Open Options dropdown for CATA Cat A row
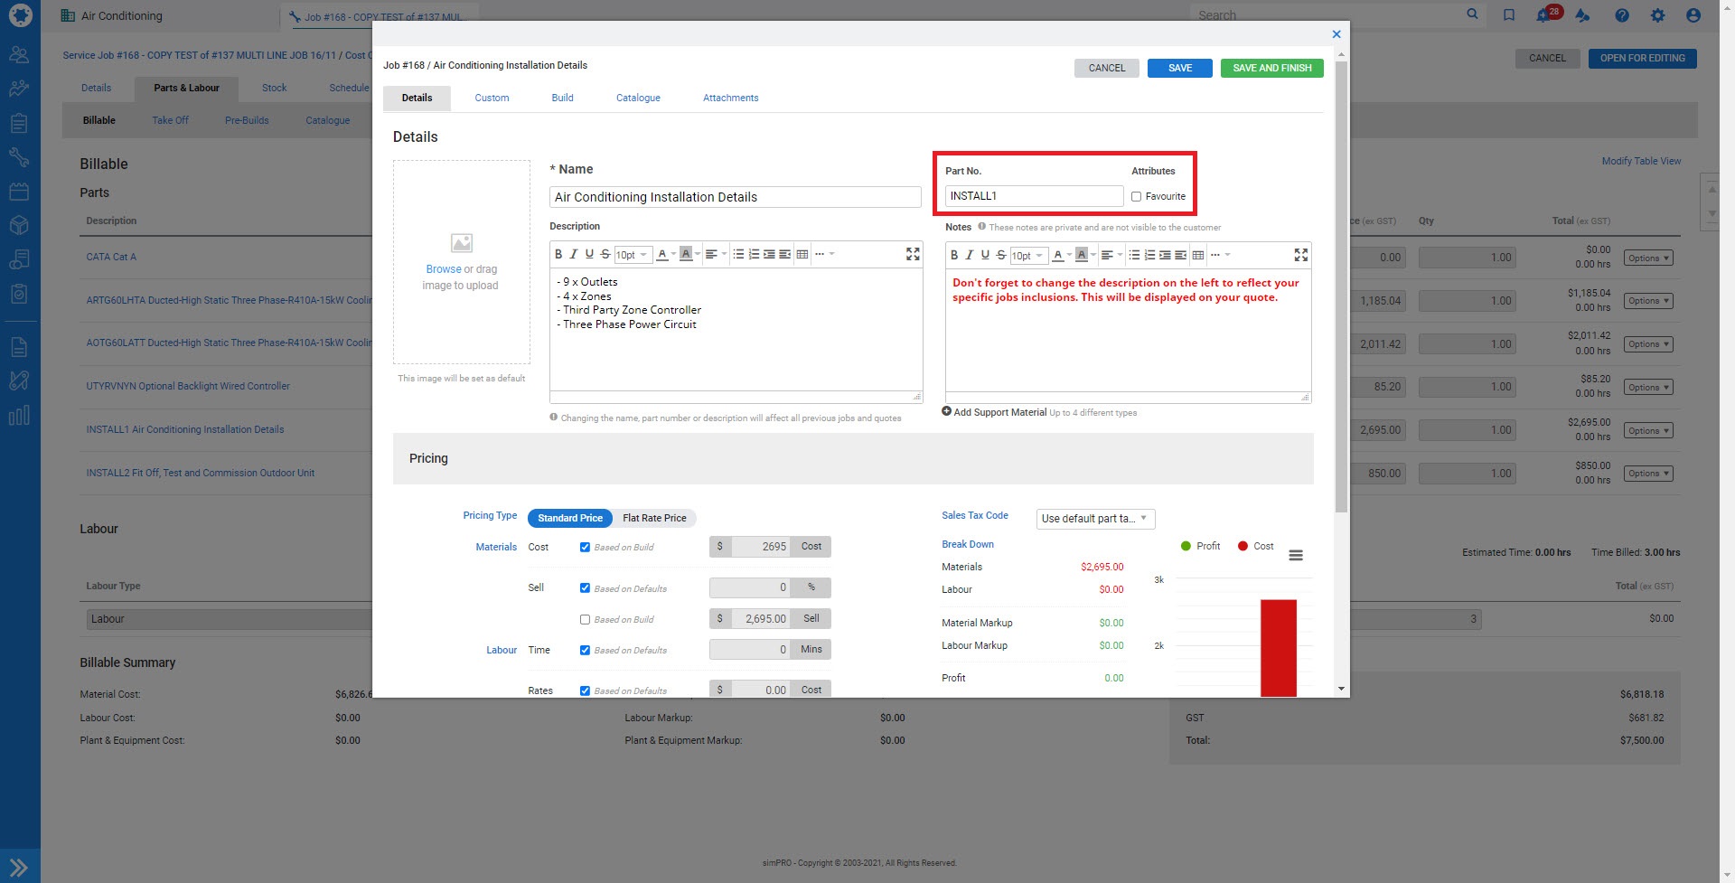The width and height of the screenshot is (1735, 883). (x=1648, y=258)
